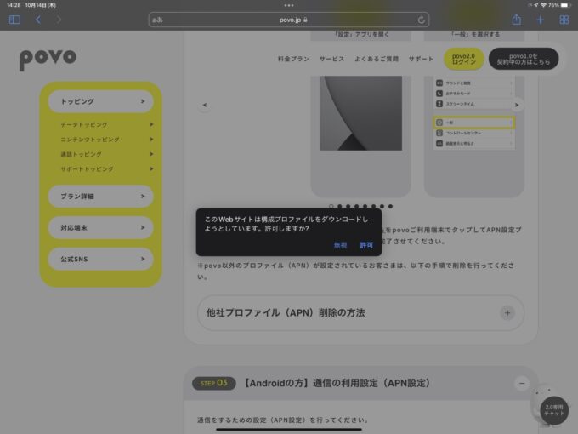Select the last carousel pagination dot
The image size is (578, 434).
click(x=390, y=206)
